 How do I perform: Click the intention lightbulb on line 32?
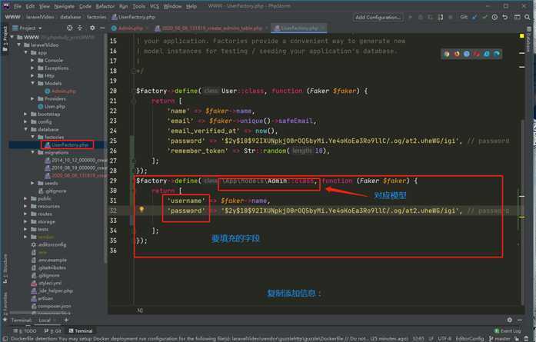point(141,210)
